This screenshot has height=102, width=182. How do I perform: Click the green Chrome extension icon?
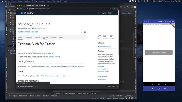pos(114,9)
